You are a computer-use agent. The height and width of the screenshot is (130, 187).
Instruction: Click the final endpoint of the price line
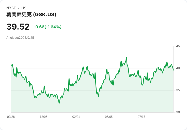[173, 70]
